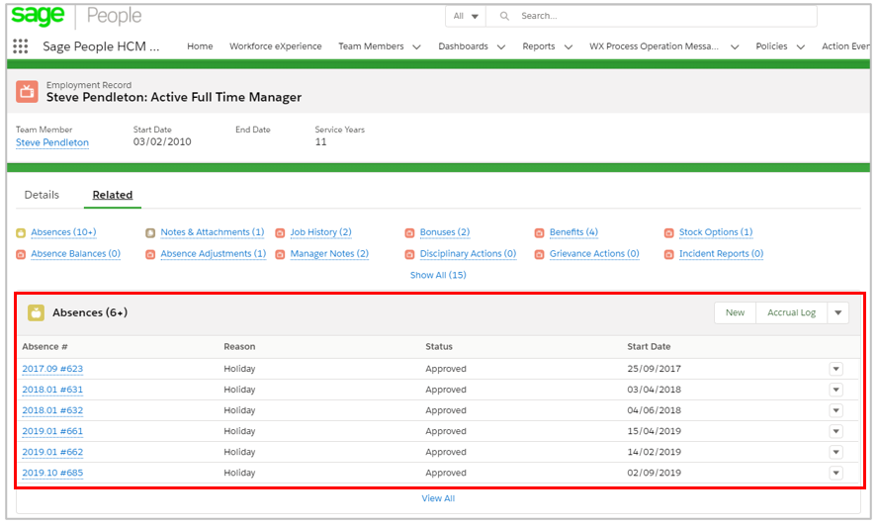Click the View All link
Viewport: 879px width, 526px height.
[x=438, y=498]
